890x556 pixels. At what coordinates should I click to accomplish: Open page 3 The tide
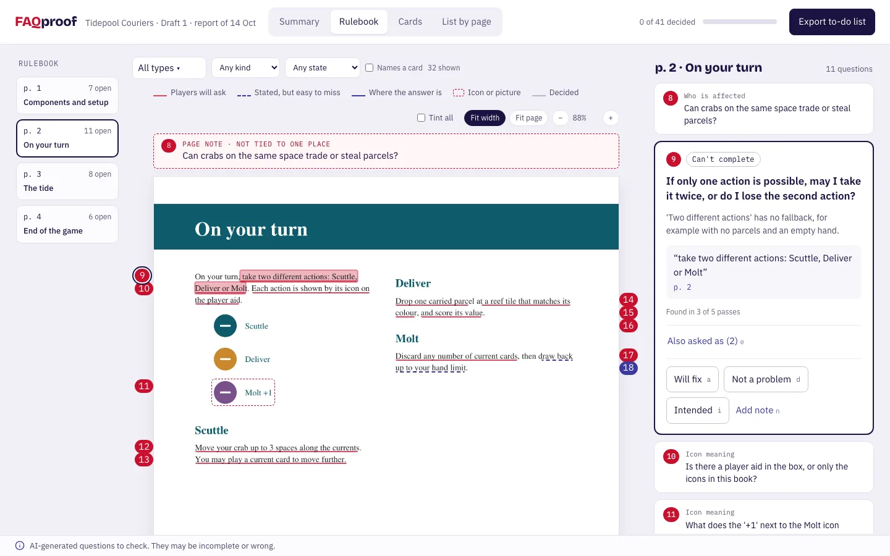(x=67, y=181)
